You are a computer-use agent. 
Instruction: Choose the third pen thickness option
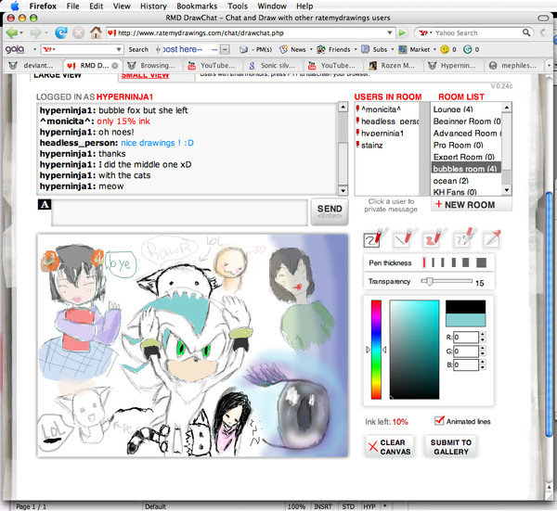[x=443, y=262]
